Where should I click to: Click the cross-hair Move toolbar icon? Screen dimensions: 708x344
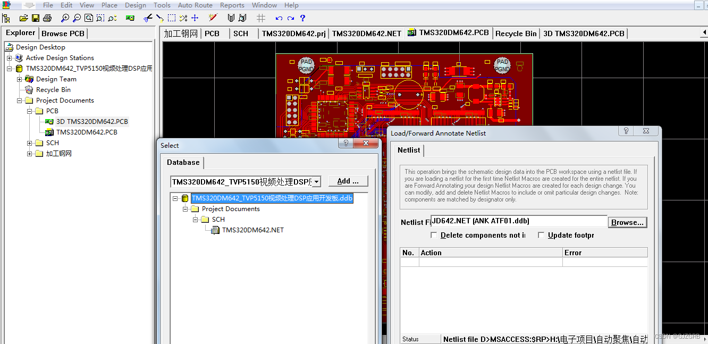[195, 18]
